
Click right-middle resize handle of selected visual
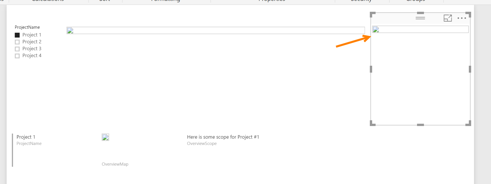(470, 69)
